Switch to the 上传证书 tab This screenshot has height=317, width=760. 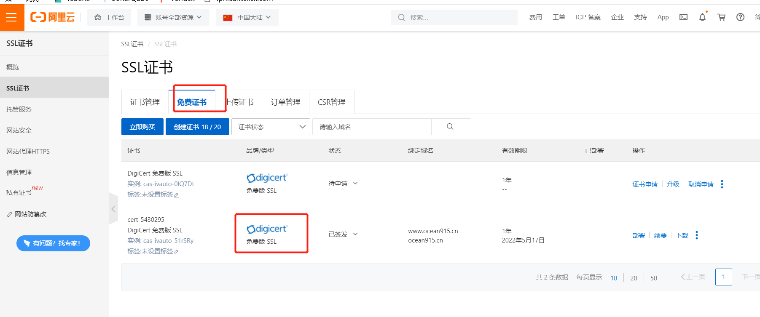click(x=239, y=102)
